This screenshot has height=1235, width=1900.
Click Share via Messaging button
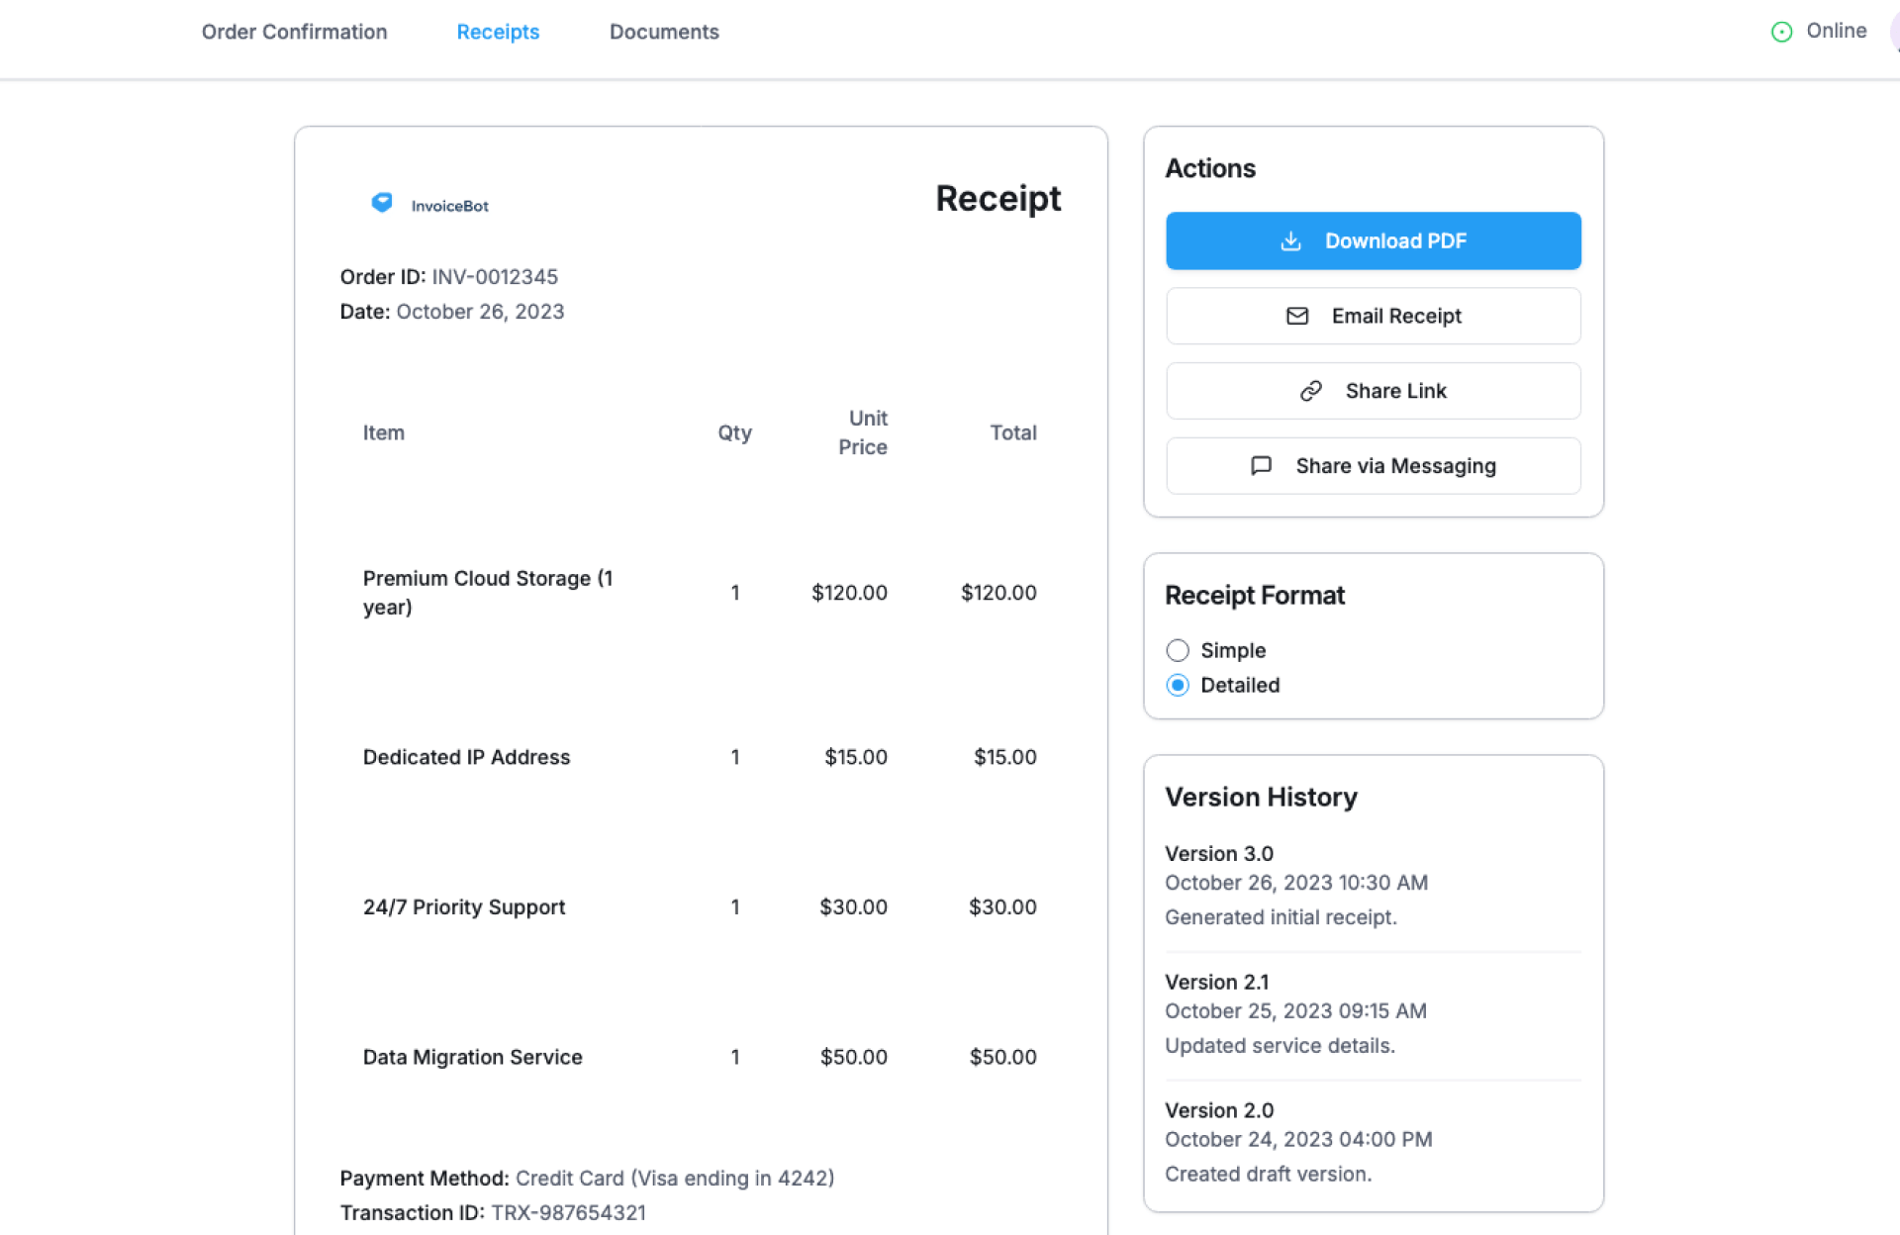coord(1373,466)
